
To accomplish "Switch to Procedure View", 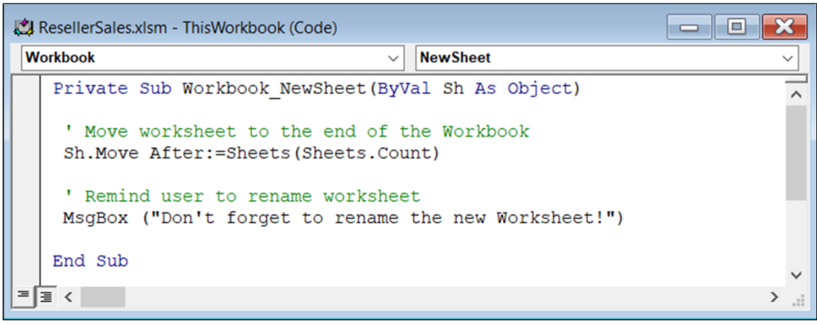I will pos(22,297).
